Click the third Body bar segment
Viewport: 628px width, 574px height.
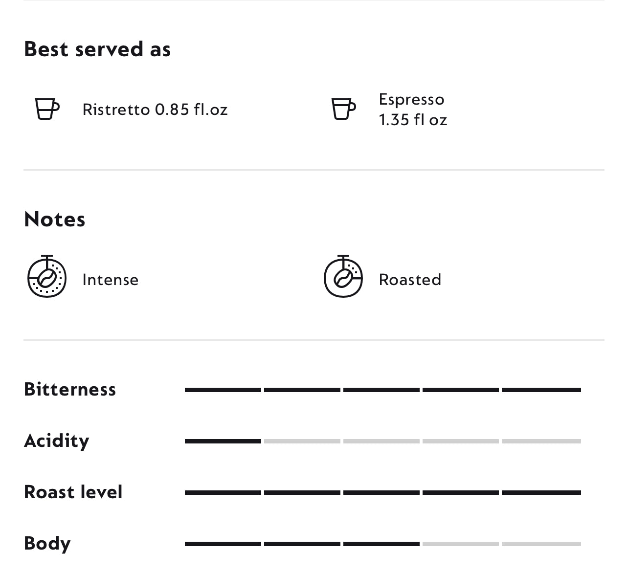pos(381,544)
